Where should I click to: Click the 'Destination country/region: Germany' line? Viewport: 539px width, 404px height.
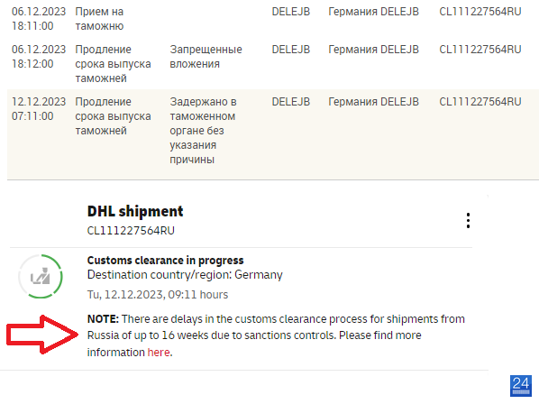(185, 275)
